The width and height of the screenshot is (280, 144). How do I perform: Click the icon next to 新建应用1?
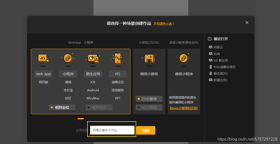pyautogui.click(x=211, y=80)
